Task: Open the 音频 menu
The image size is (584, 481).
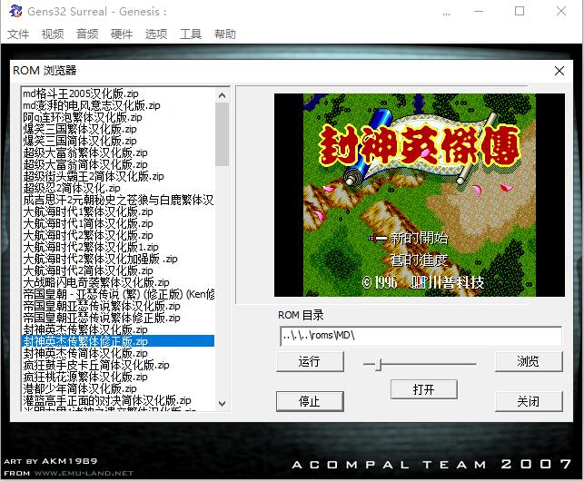Action: (87, 34)
